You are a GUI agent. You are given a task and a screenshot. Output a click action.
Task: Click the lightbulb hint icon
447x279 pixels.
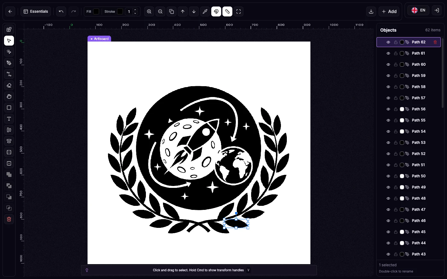pyautogui.click(x=87, y=270)
